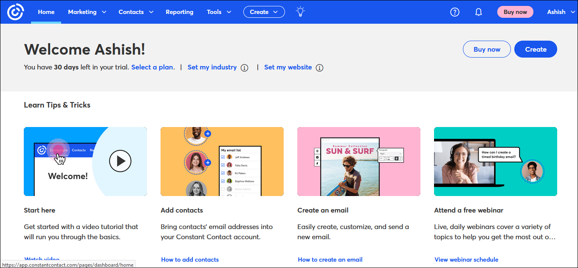The width and height of the screenshot is (578, 268).
Task: Open the View webinar schedule link
Action: [466, 260]
